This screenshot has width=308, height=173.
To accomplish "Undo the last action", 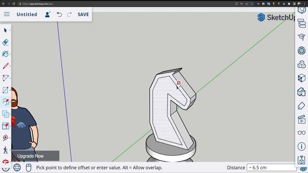I will coord(59,14).
